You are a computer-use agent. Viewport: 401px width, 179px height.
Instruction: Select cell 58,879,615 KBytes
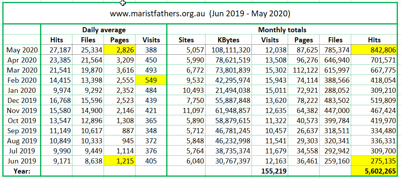(x=229, y=121)
